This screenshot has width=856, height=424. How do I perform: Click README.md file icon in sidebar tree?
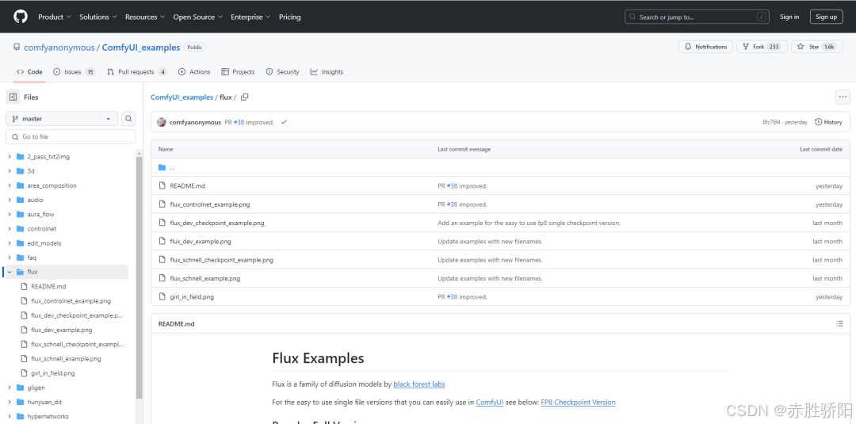point(24,286)
